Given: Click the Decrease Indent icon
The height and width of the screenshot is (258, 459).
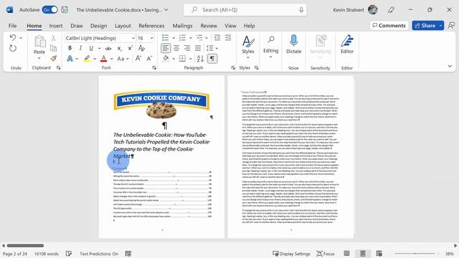Looking at the screenshot, I should [x=217, y=37].
